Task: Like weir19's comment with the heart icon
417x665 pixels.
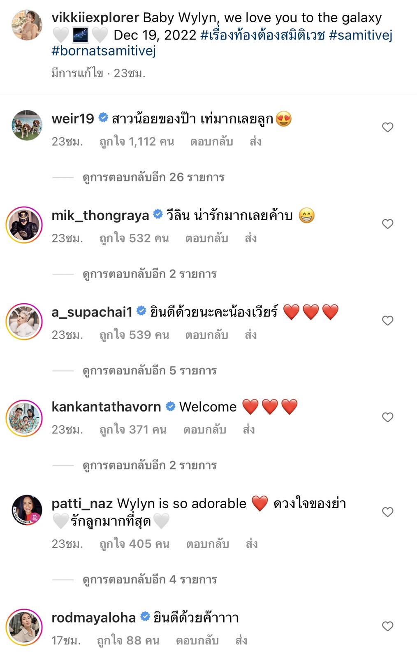Action: click(387, 127)
